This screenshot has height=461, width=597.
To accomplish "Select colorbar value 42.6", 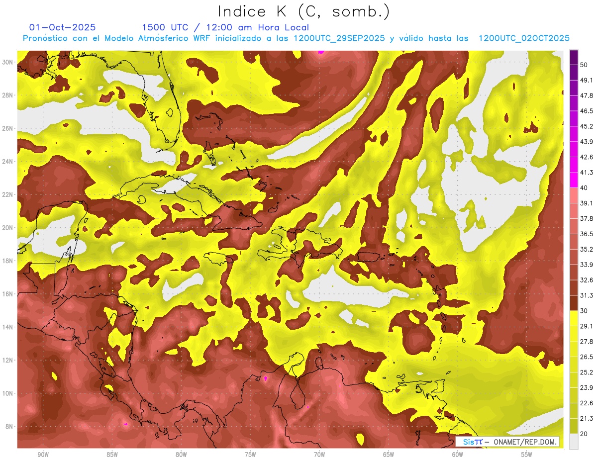I will pos(587,157).
